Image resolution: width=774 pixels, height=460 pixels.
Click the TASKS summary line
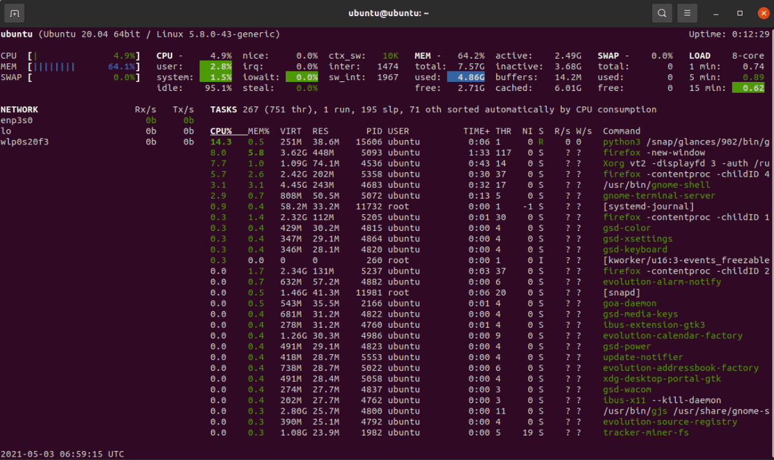tap(322, 109)
